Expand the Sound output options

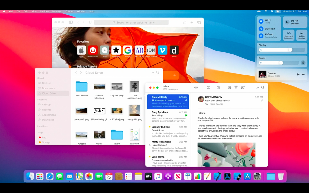303,62
